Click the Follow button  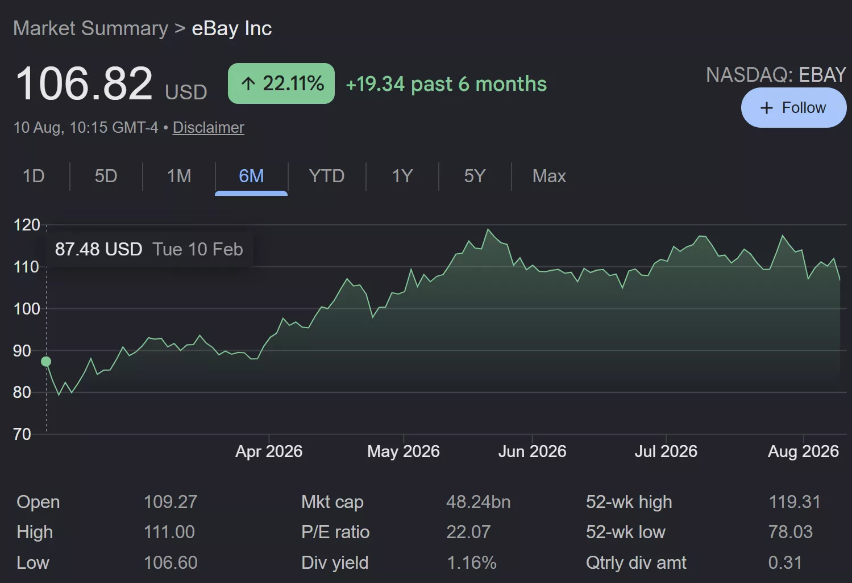[x=793, y=108]
